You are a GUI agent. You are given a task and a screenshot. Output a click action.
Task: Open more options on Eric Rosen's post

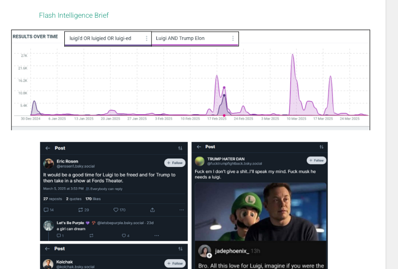click(182, 210)
